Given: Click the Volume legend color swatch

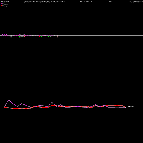Looking at the screenshot, I should [x=2, y=3].
